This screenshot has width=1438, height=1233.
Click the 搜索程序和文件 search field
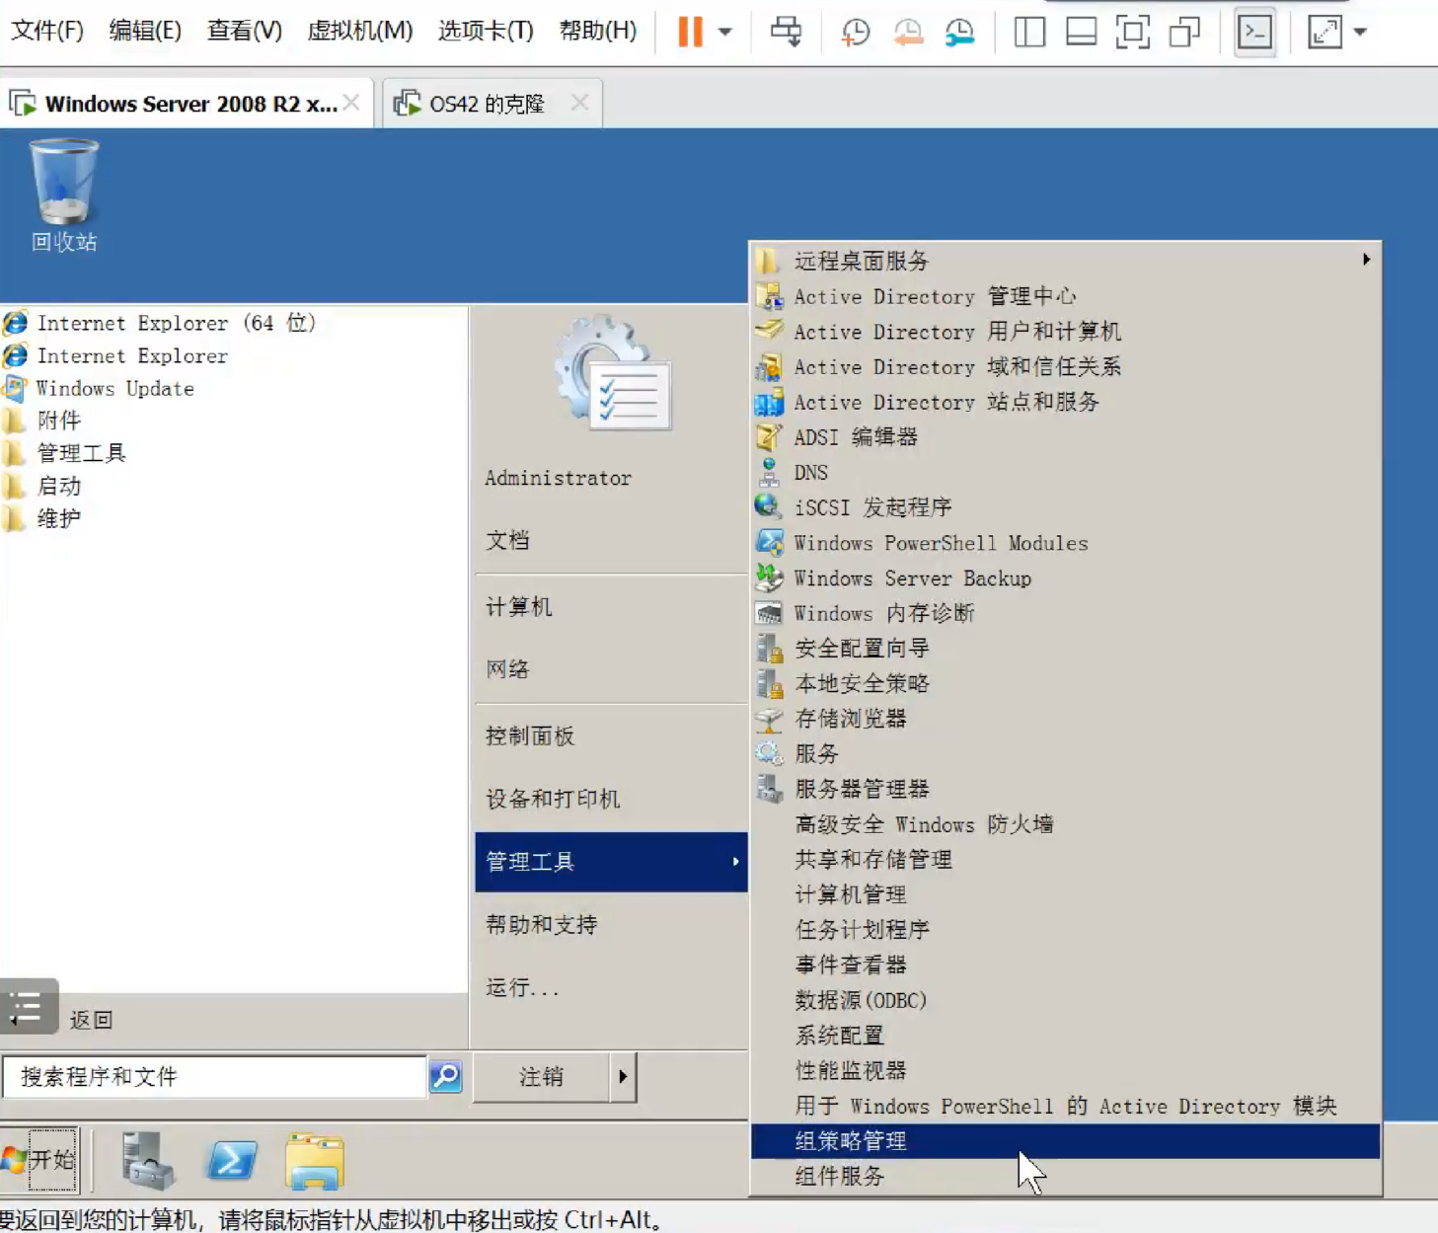pyautogui.click(x=214, y=1076)
